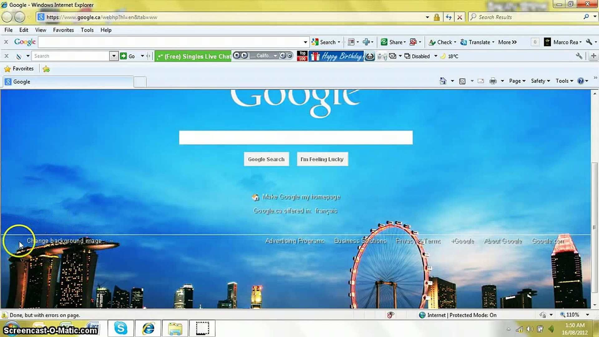This screenshot has width=599, height=337.
Task: Click the Go arrow button in toolbar
Action: (x=128, y=56)
